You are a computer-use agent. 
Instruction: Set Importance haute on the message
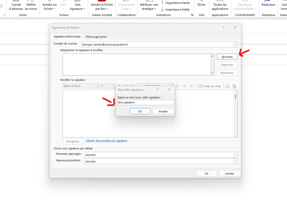(175, 3)
